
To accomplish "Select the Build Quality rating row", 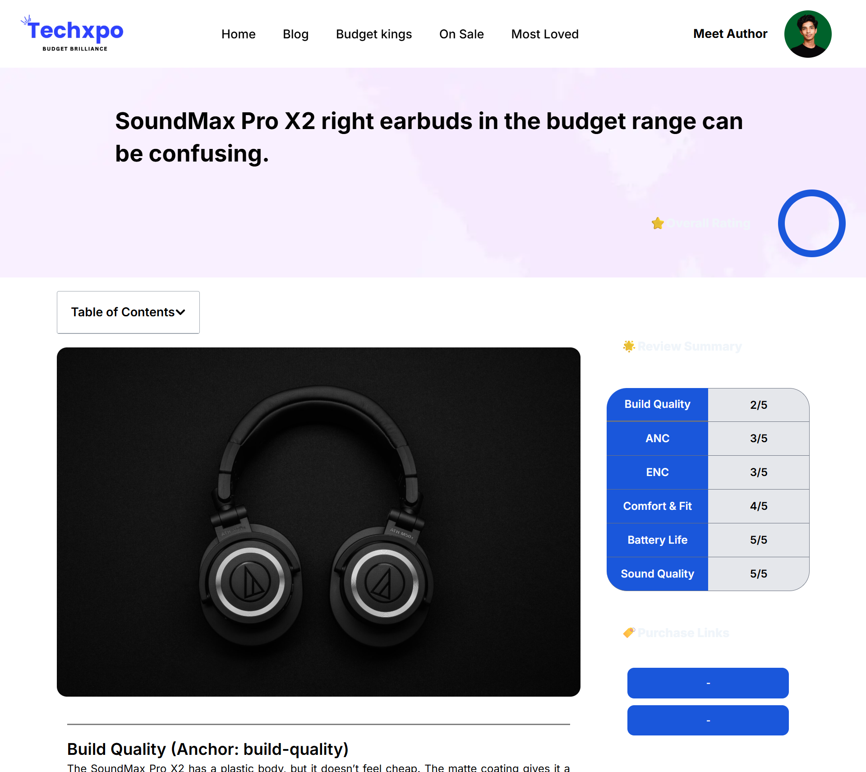I will pyautogui.click(x=708, y=405).
